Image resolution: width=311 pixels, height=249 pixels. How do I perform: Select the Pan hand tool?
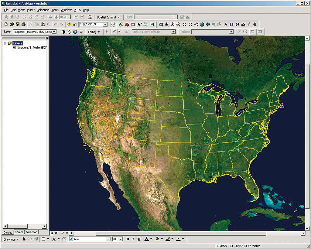196,24
